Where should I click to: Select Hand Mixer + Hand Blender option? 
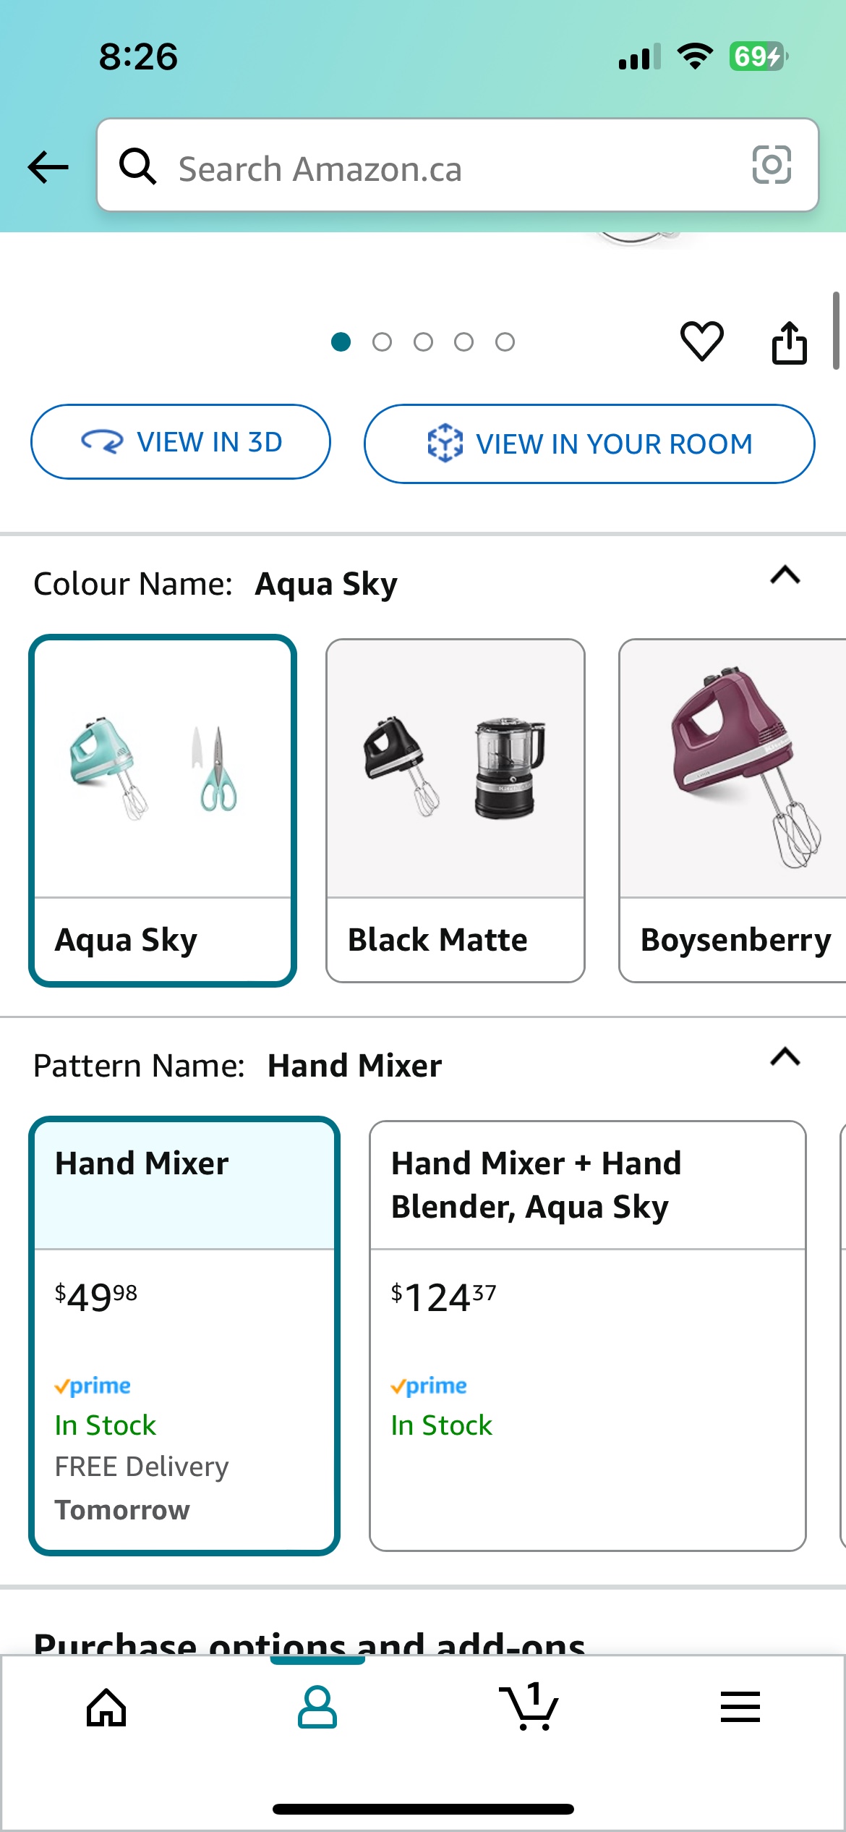click(x=587, y=1335)
